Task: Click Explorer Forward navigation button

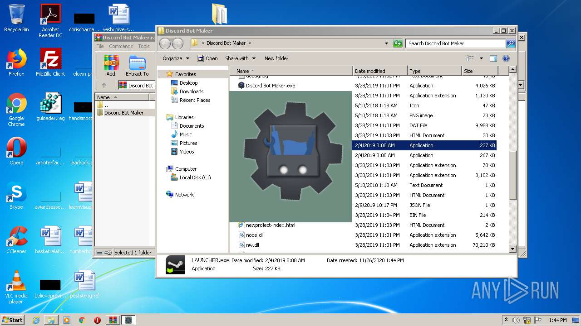Action: point(177,43)
